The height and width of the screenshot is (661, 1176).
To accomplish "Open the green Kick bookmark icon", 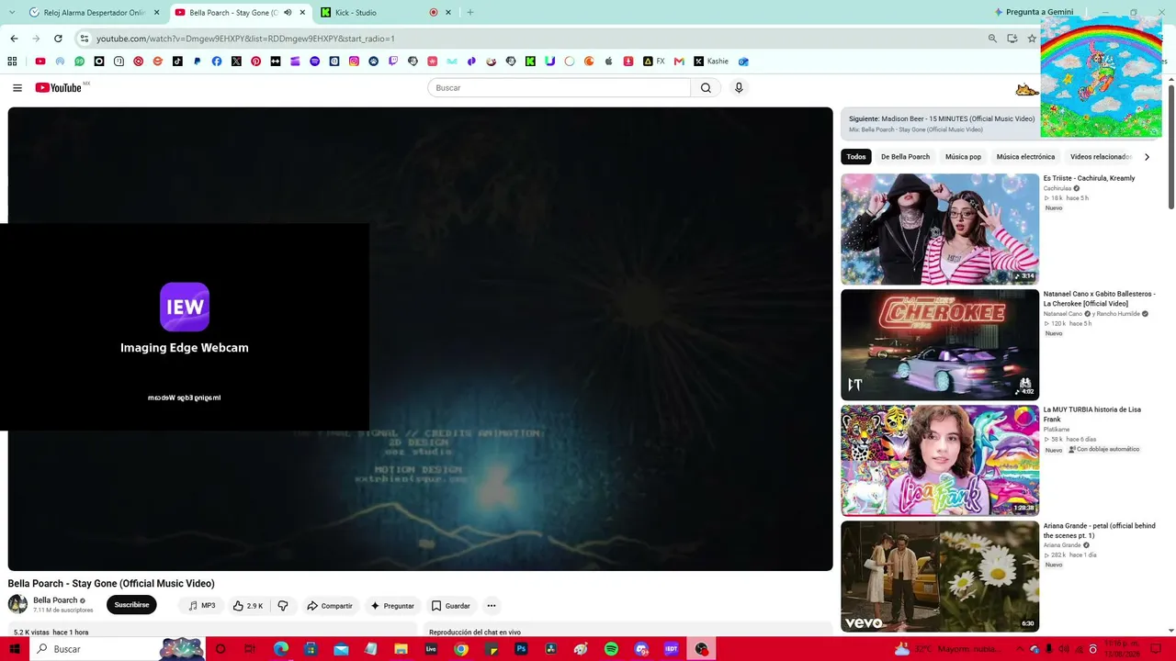I will [530, 62].
